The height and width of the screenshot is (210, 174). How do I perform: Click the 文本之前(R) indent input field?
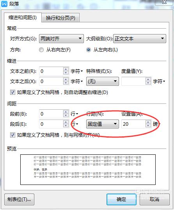coord(51,71)
